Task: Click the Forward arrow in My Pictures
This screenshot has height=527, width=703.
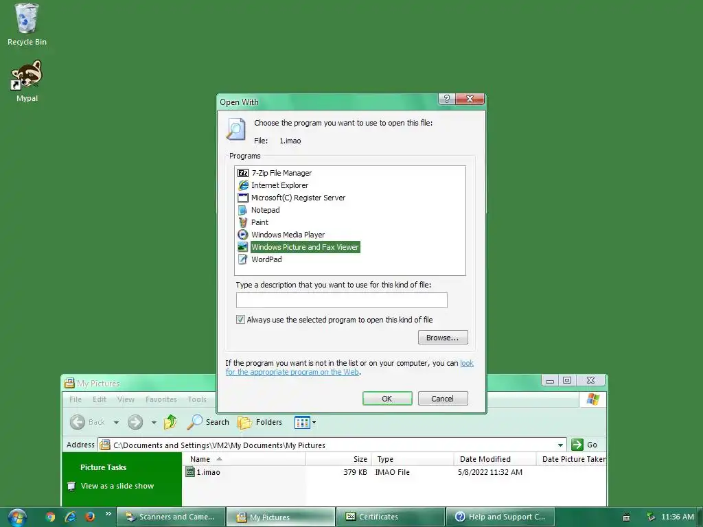Action: [x=135, y=422]
